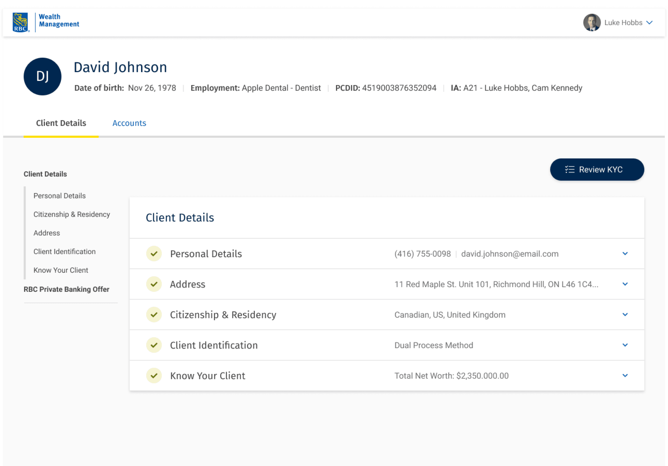Click Luke Hobbs profile photo

[591, 22]
